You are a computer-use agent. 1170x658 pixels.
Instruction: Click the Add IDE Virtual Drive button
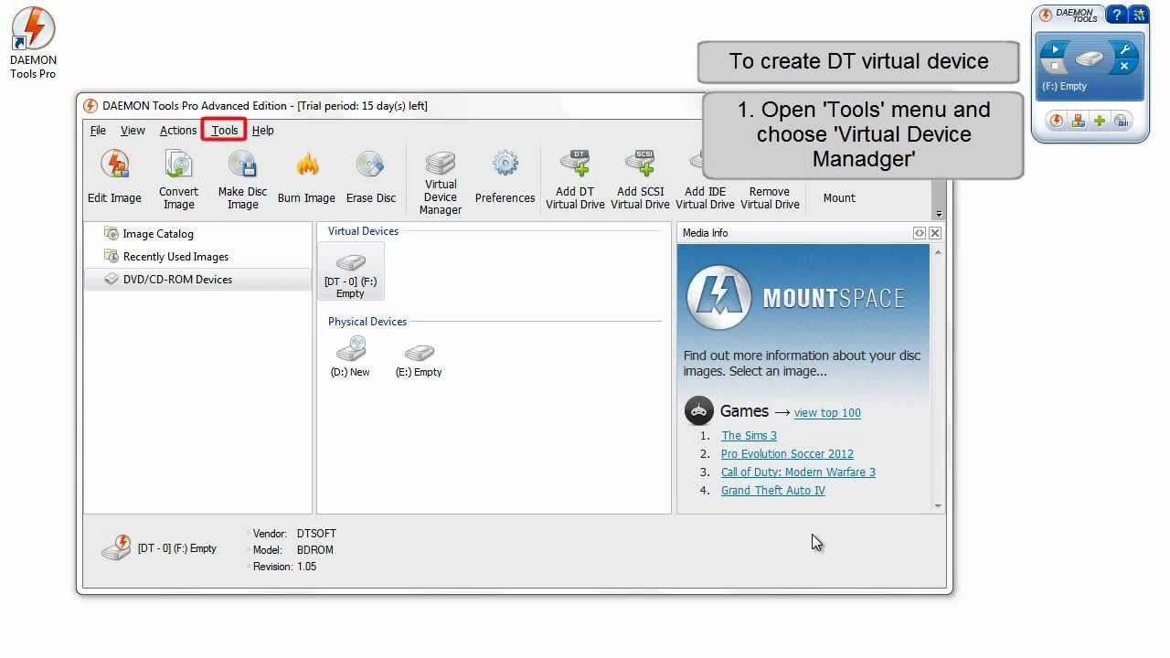[705, 197]
